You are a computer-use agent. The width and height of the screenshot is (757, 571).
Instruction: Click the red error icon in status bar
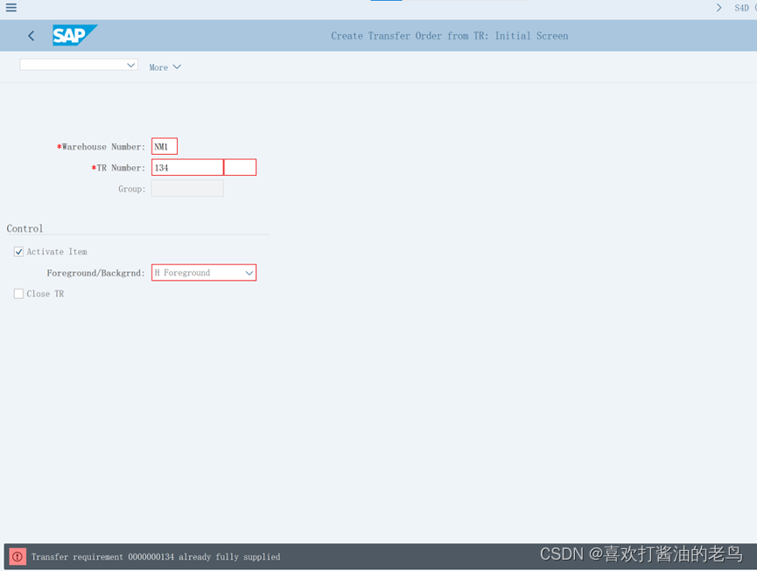tap(18, 556)
